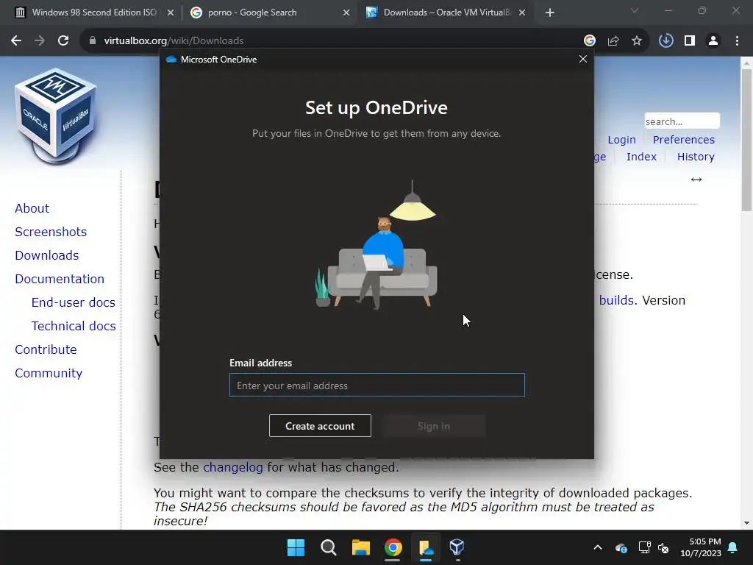Open the Index link
753x565 pixels.
[x=641, y=157]
